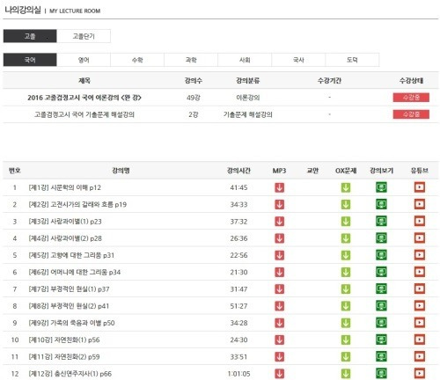Watch lecture 3 사랑과이별(1) video
This screenshot has width=440, height=380.
click(x=381, y=222)
